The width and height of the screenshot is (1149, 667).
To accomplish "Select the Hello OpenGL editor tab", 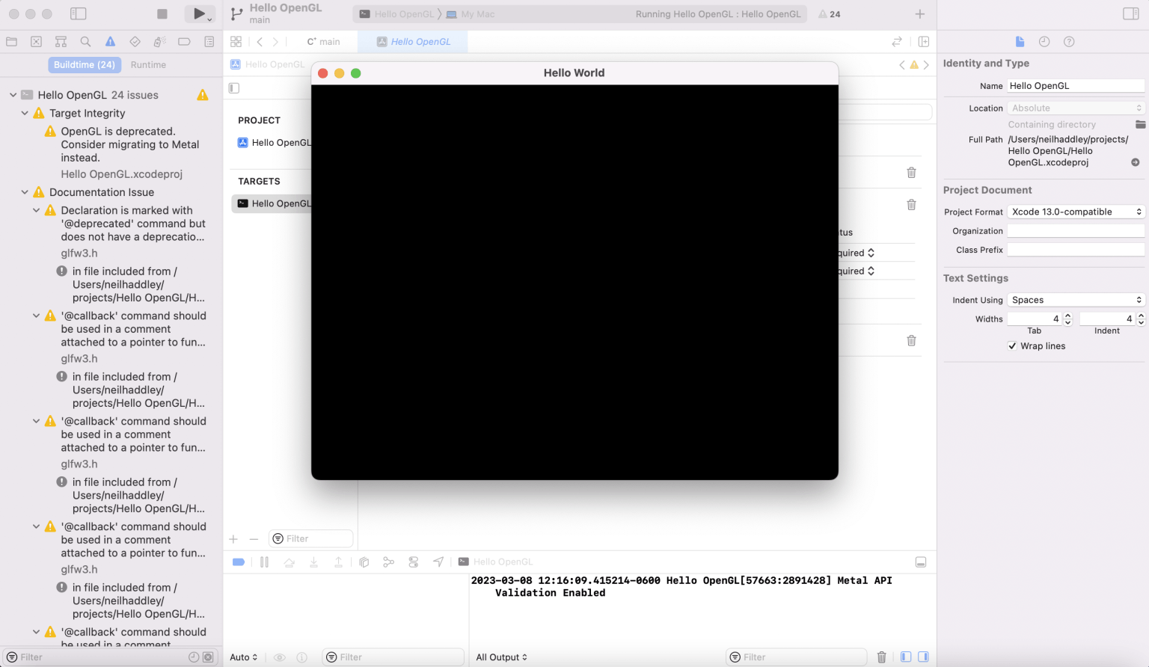I will coord(413,42).
